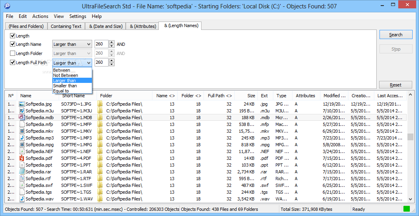Toggle the Length checkbox
419x216 pixels.
[12, 35]
